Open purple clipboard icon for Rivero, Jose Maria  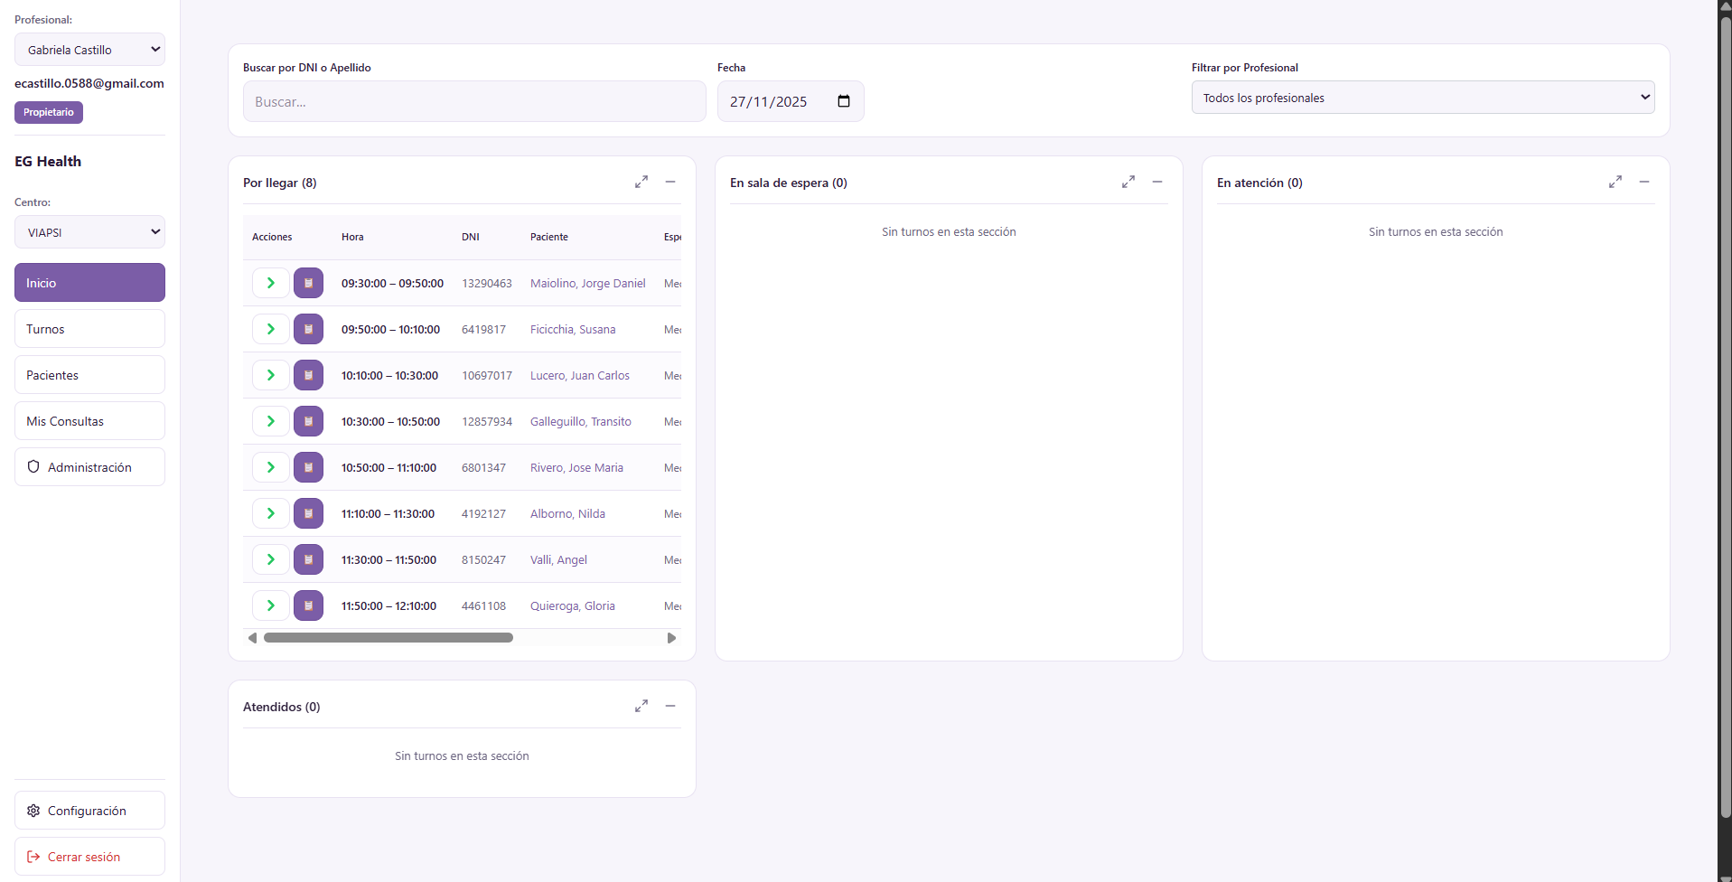point(308,467)
